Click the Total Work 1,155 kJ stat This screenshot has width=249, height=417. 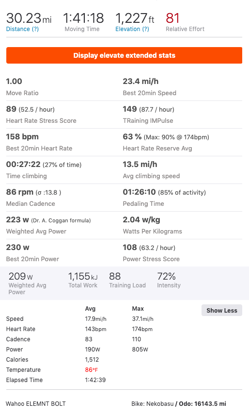[x=83, y=280]
